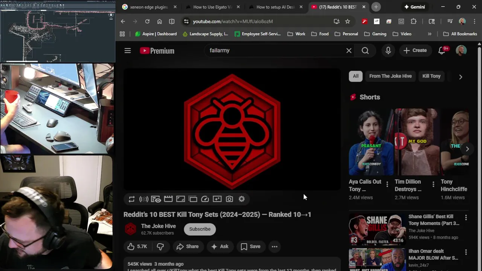Open the Work bookmarks folder

coord(296,34)
